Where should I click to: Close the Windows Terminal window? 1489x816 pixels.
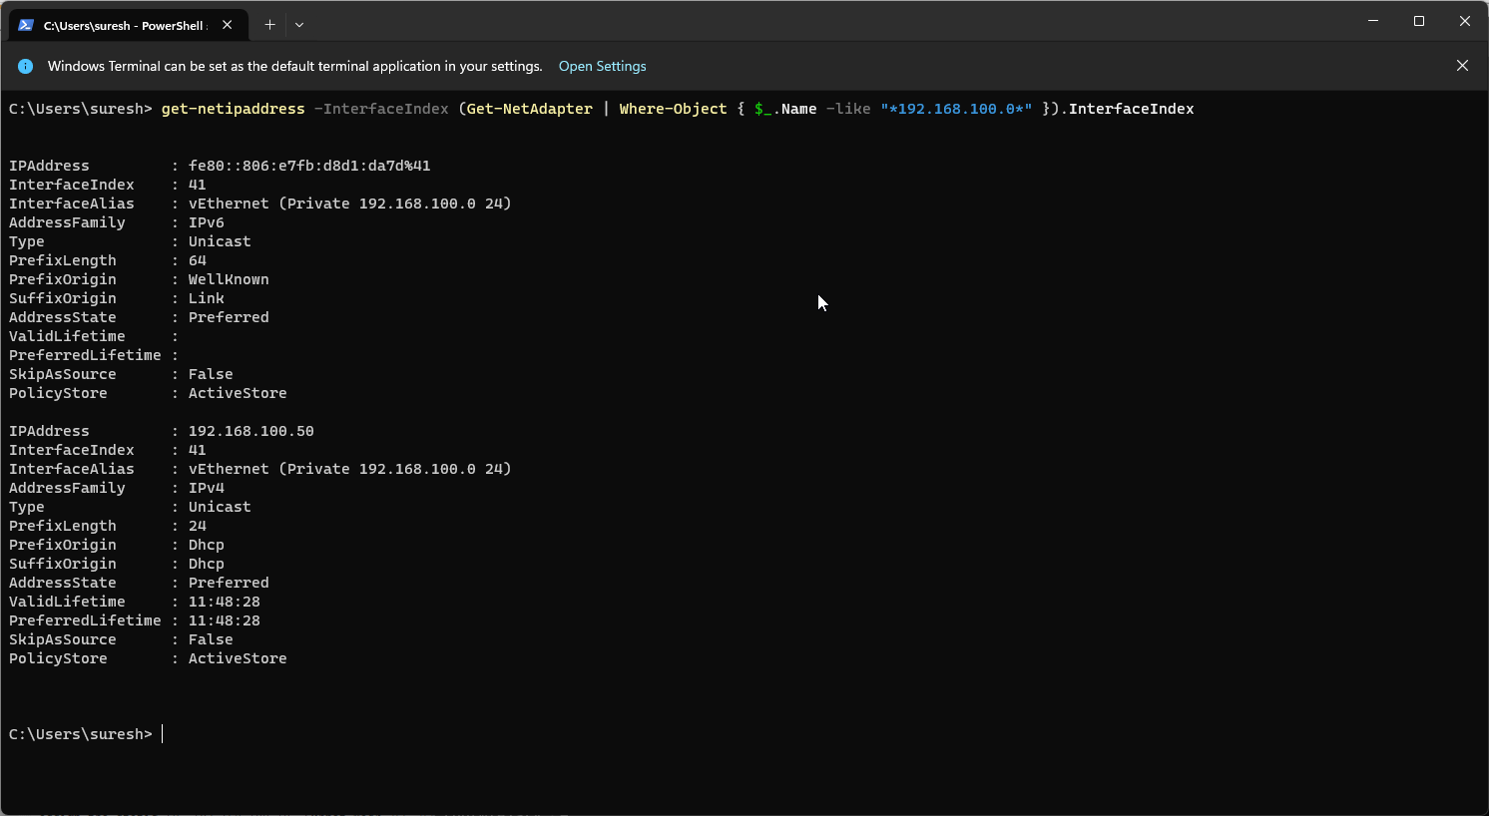click(1465, 21)
